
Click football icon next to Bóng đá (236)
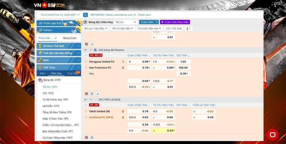(x=40, y=80)
